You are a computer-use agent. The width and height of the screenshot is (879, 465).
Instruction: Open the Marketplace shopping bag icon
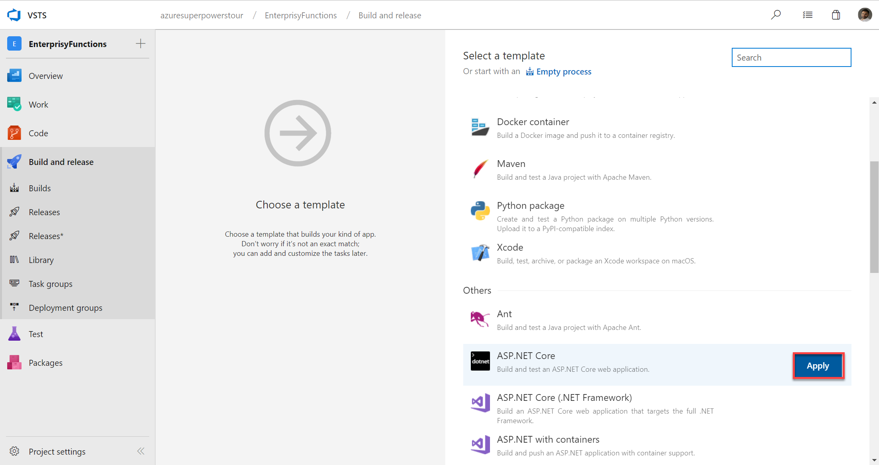point(836,15)
